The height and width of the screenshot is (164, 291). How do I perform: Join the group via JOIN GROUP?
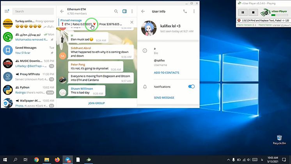96,103
